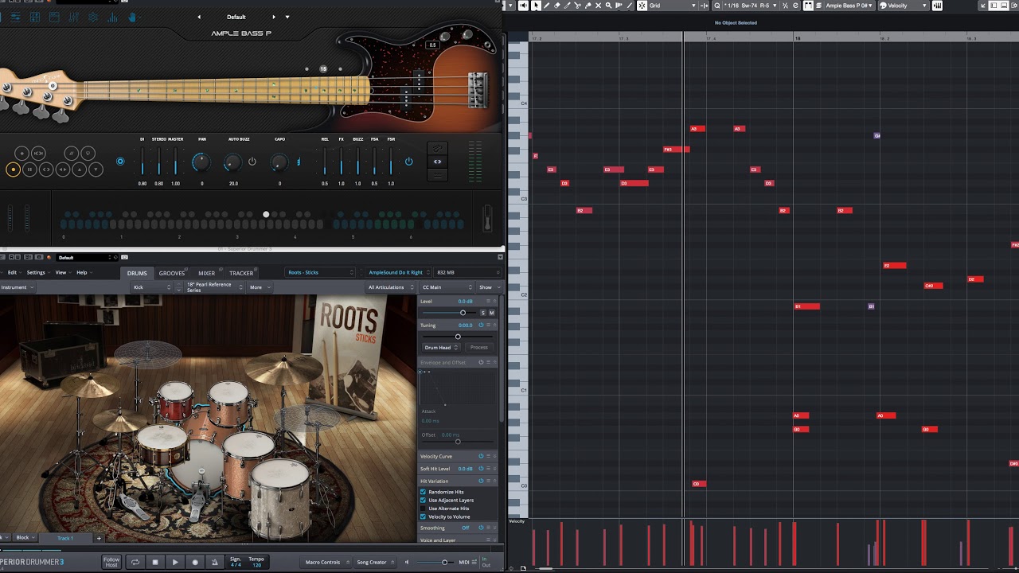Viewport: 1019px width, 573px height.
Task: Open the Show dropdown
Action: [489, 287]
